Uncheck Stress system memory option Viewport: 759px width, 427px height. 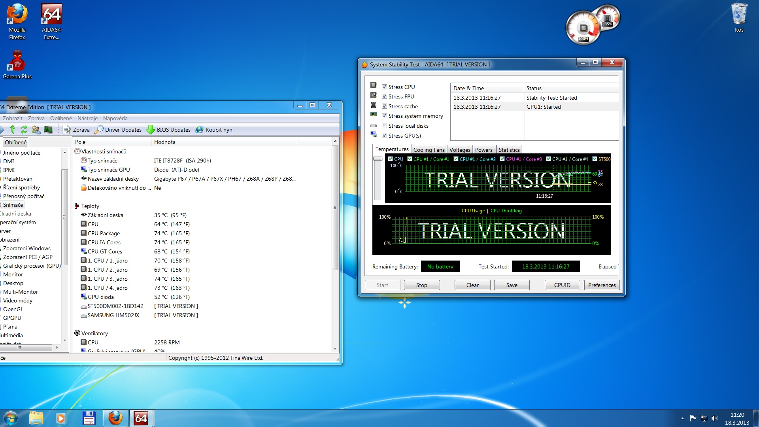tap(384, 116)
